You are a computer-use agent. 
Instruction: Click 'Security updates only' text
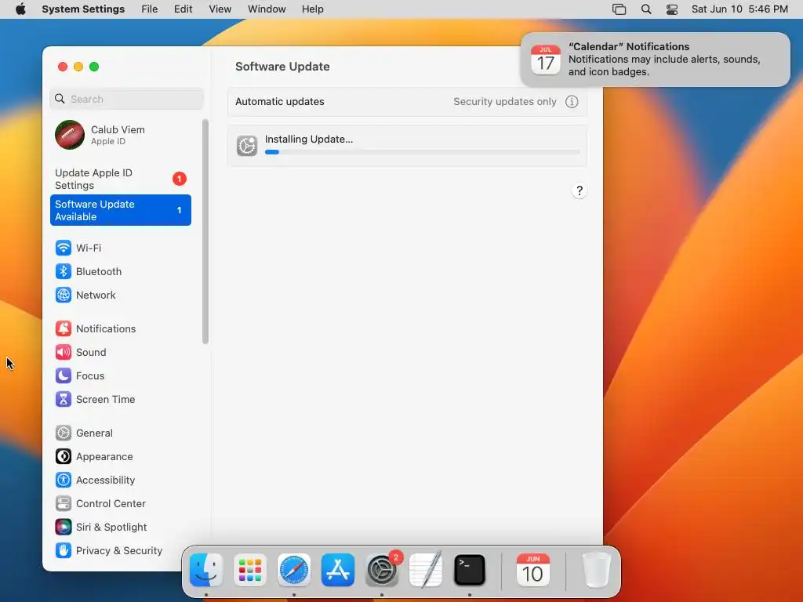504,101
